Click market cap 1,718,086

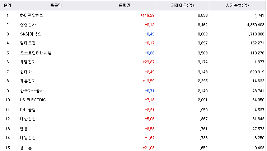(256, 34)
